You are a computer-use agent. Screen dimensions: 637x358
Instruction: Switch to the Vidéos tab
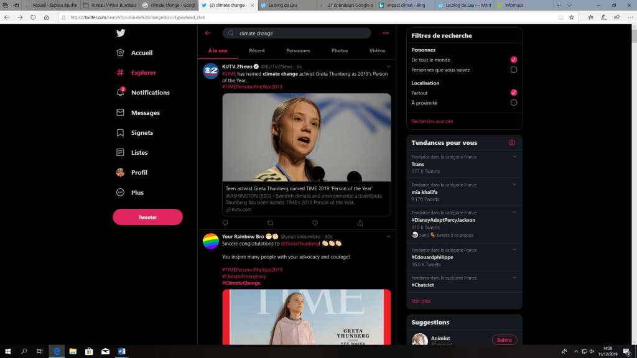point(377,50)
